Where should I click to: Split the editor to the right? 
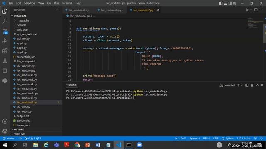256,10
